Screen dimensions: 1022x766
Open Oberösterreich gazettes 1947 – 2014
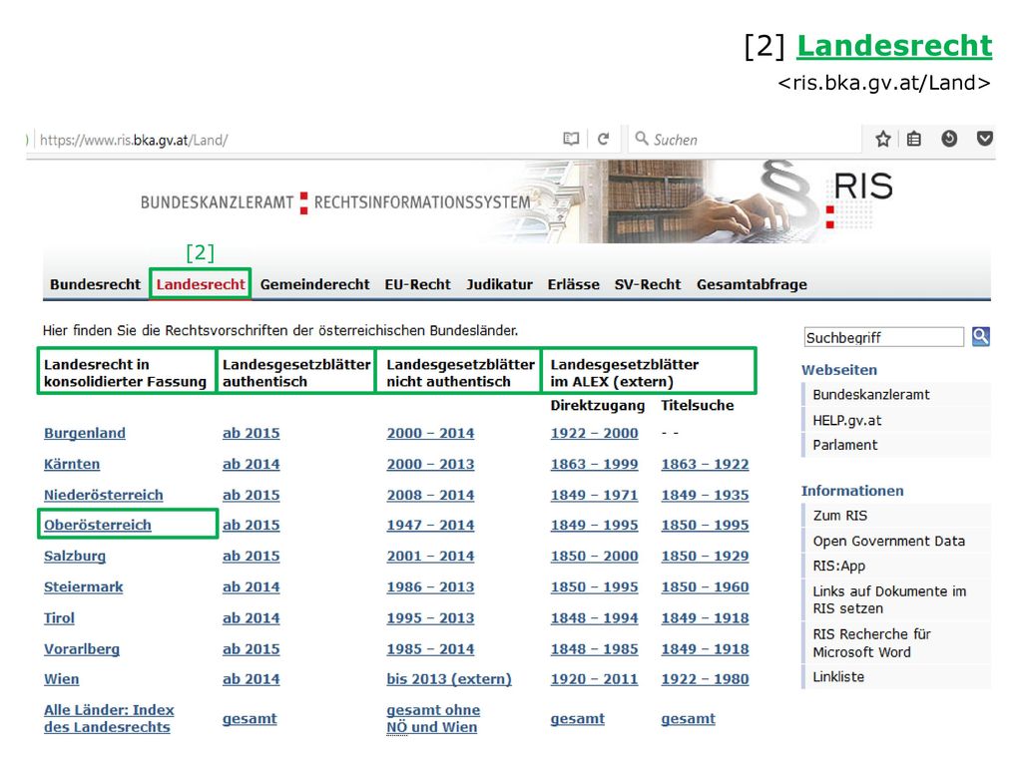click(x=430, y=525)
